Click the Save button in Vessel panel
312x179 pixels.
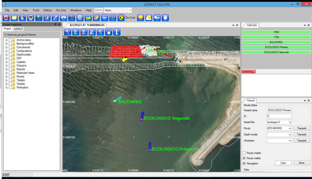coord(301,163)
